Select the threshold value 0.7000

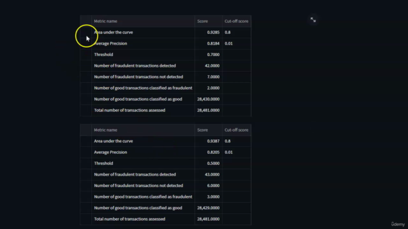[213, 55]
